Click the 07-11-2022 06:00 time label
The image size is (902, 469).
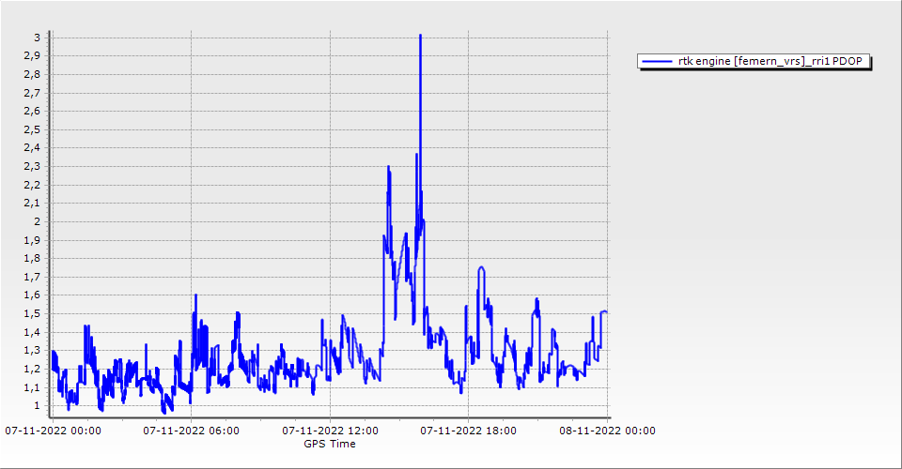pyautogui.click(x=192, y=431)
